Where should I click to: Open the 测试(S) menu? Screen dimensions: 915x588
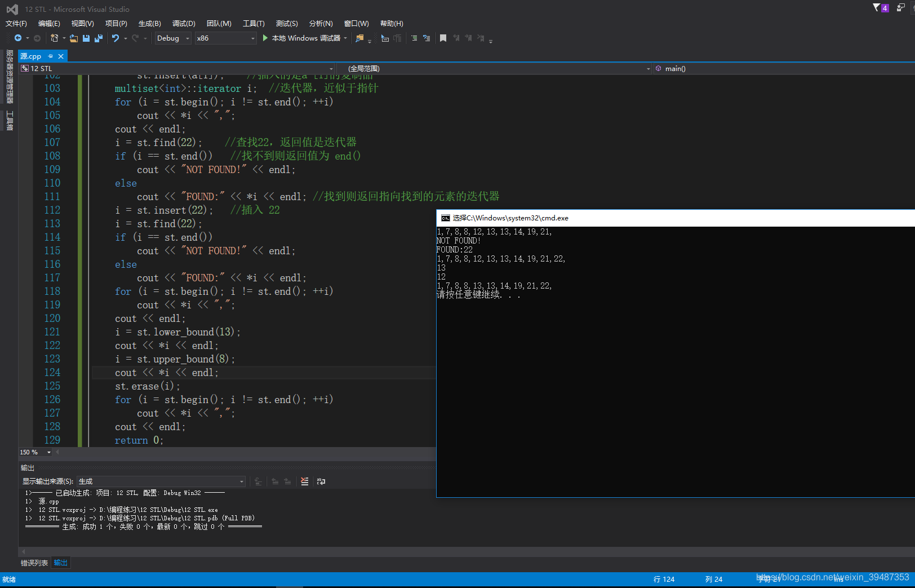287,23
